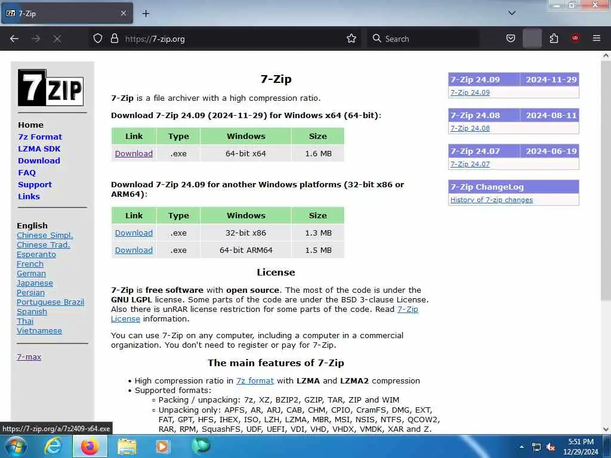The width and height of the screenshot is (611, 458).
Task: Open the 7-max link
Action: (29, 357)
